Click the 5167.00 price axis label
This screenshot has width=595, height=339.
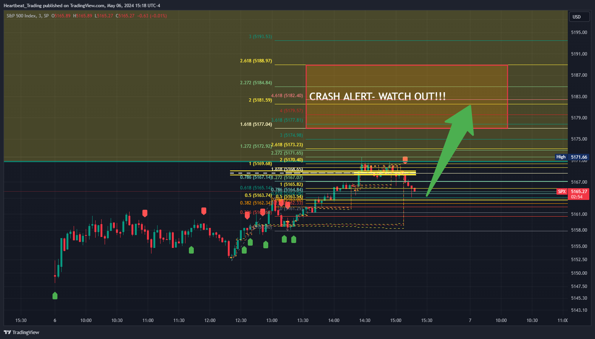pyautogui.click(x=579, y=182)
